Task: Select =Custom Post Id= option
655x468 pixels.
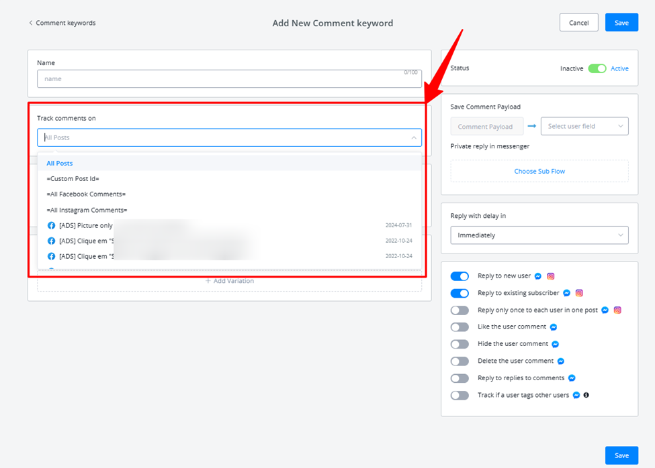Action: coord(229,179)
